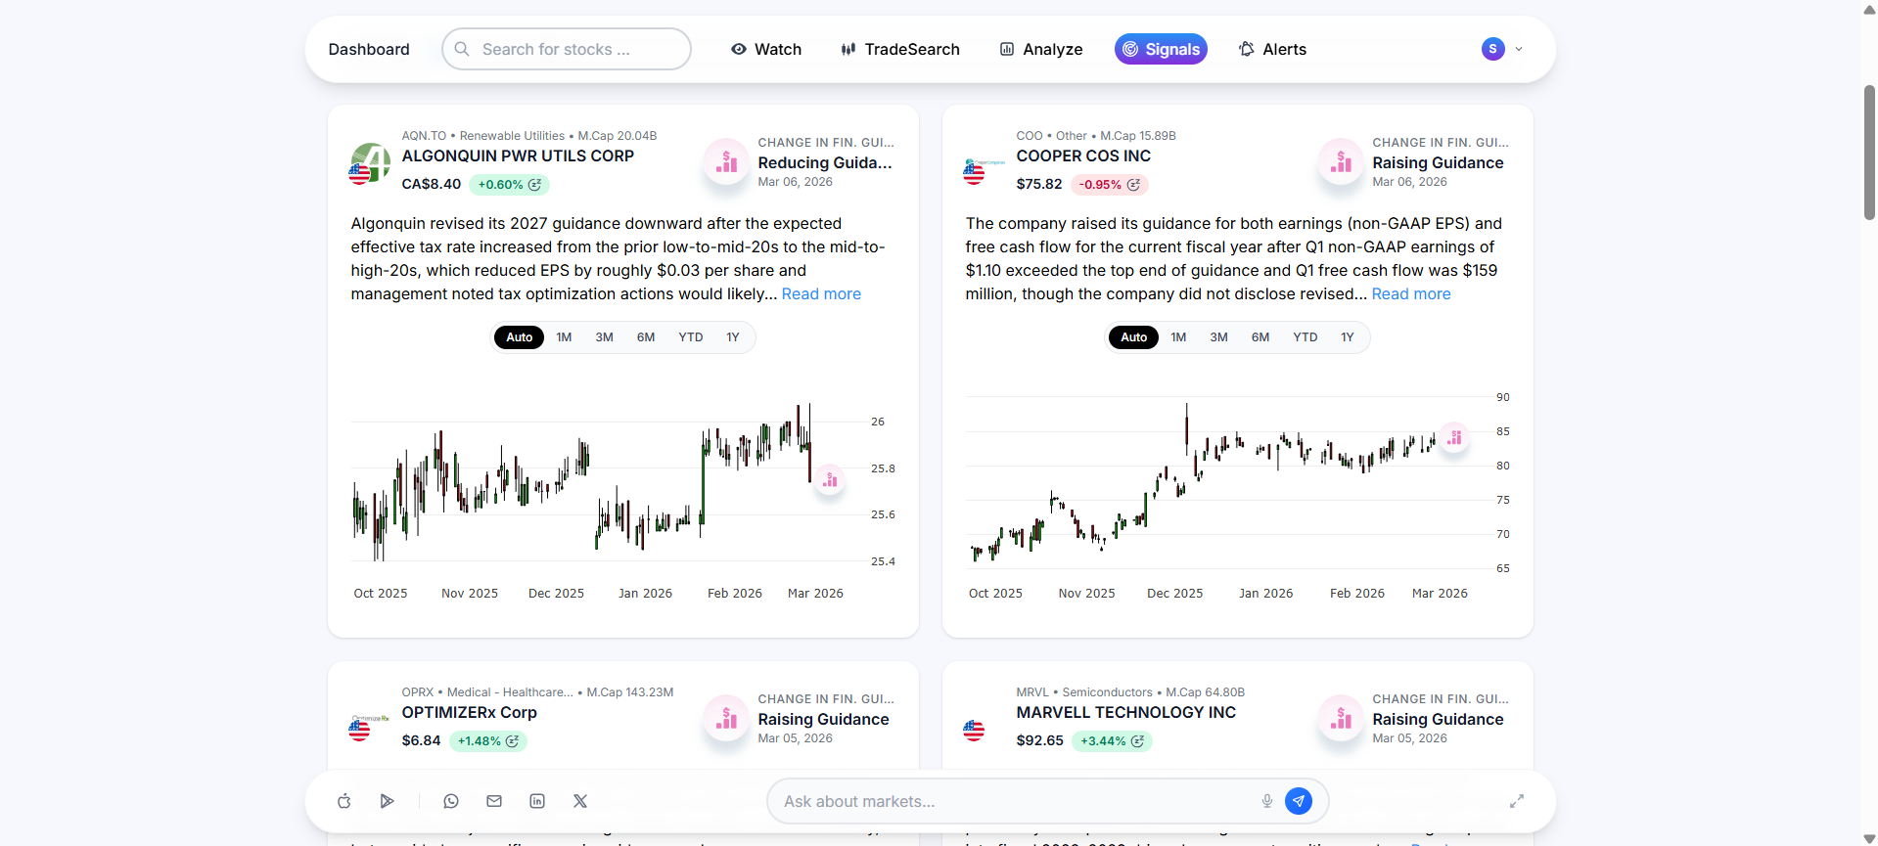Click the Search for stocks field
The width and height of the screenshot is (1878, 846).
(568, 49)
